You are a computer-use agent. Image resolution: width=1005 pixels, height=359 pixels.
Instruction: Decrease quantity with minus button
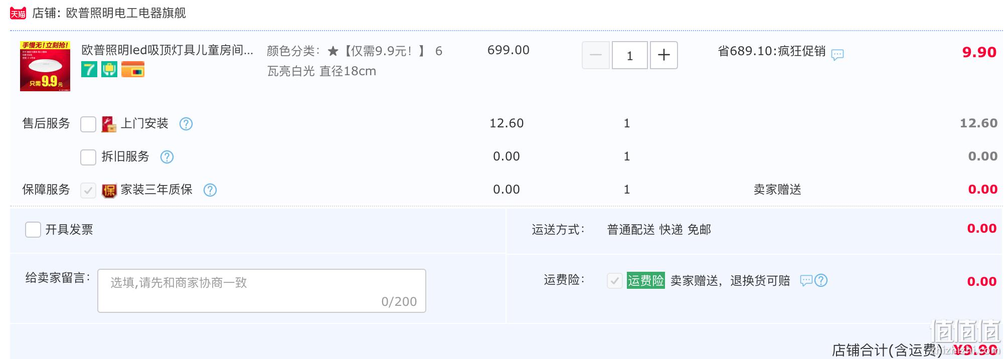596,55
